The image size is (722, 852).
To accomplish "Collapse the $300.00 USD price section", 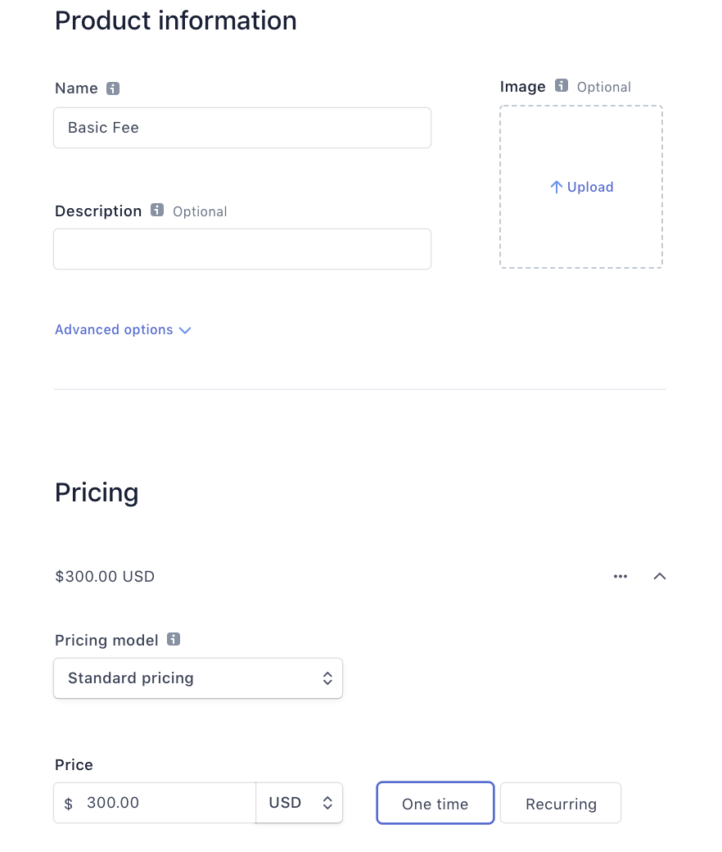I will (660, 577).
